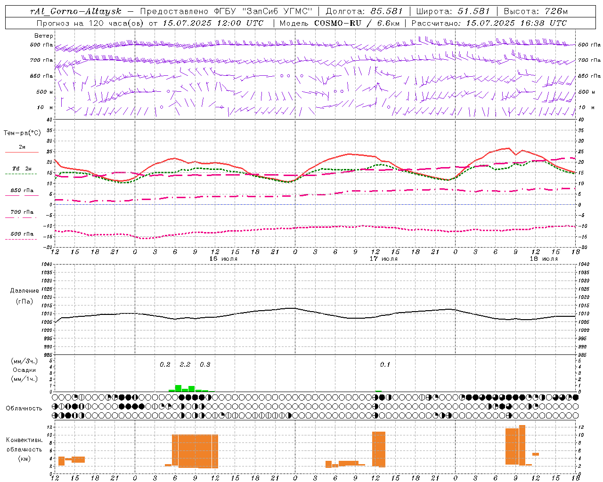Click the elevation text Высота: 726м

pos(536,11)
